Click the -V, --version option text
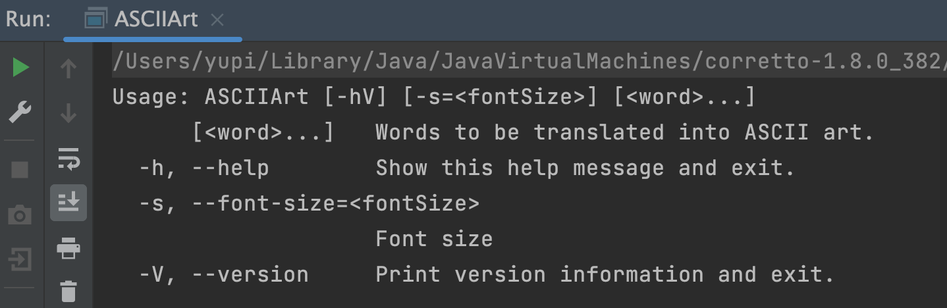The image size is (947, 308). 224,274
